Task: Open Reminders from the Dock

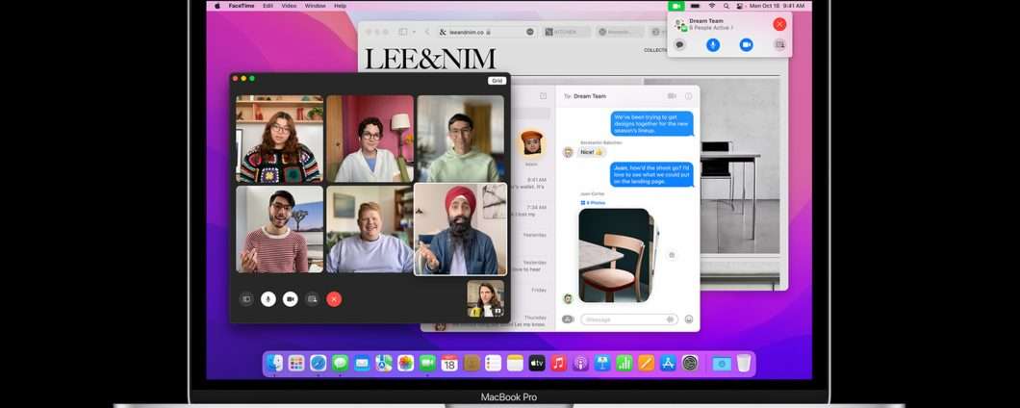Action: coord(493,363)
